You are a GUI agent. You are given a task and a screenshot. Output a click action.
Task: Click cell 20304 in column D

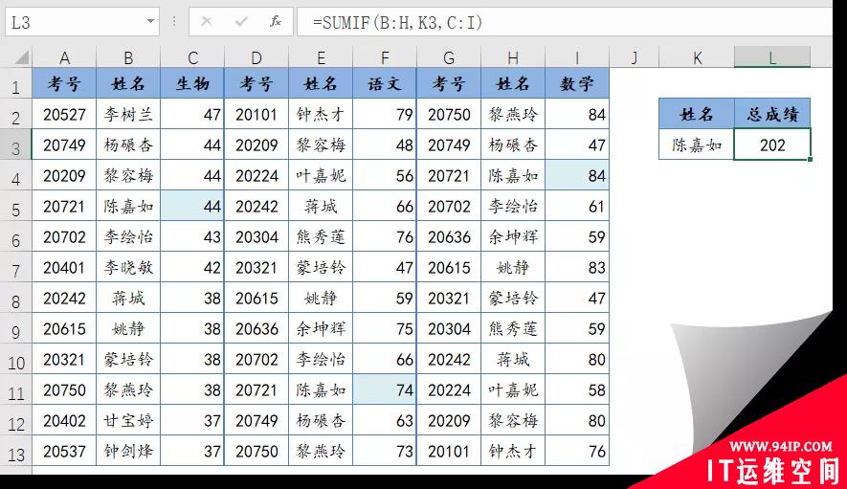[x=256, y=236]
